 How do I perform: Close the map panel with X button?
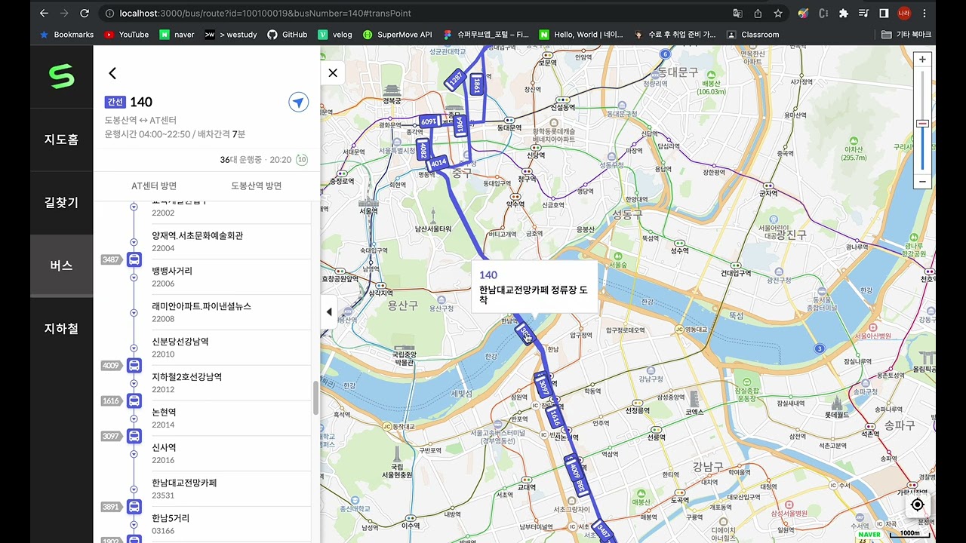pos(333,73)
